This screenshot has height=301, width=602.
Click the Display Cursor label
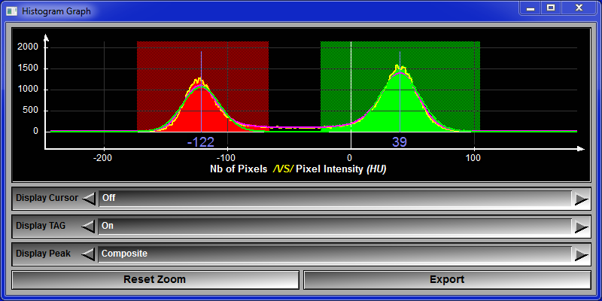click(x=47, y=198)
